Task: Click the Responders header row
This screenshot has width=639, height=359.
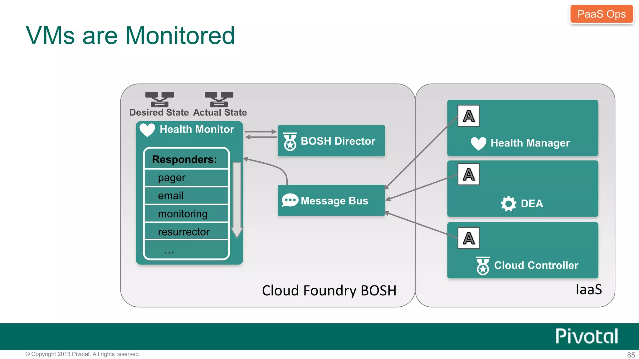Action: pyautogui.click(x=186, y=159)
